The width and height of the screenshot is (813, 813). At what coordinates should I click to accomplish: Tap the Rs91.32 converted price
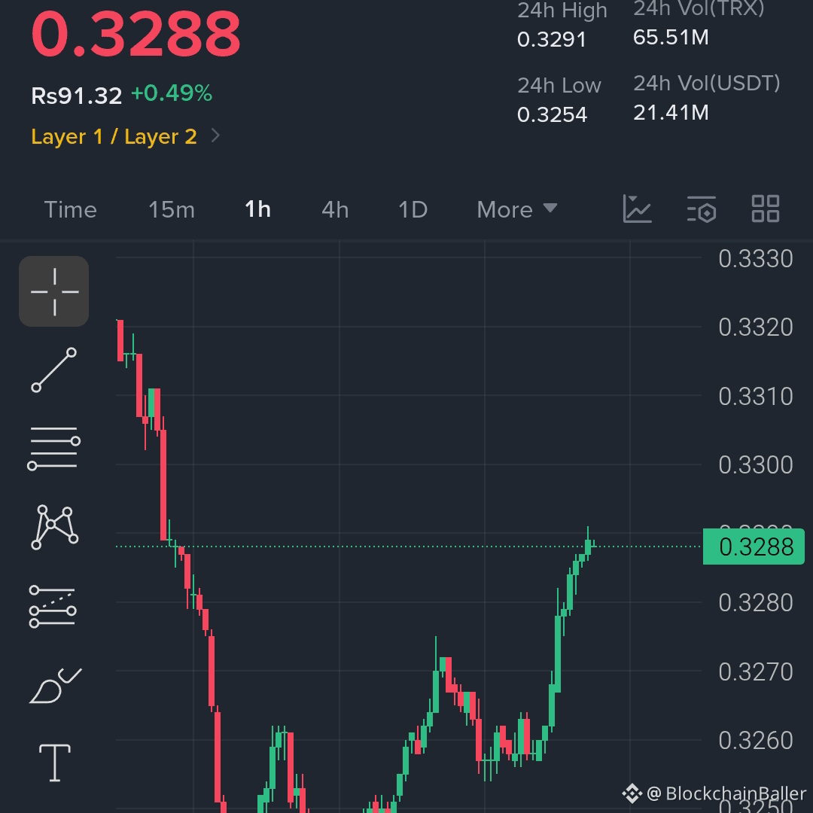click(77, 96)
